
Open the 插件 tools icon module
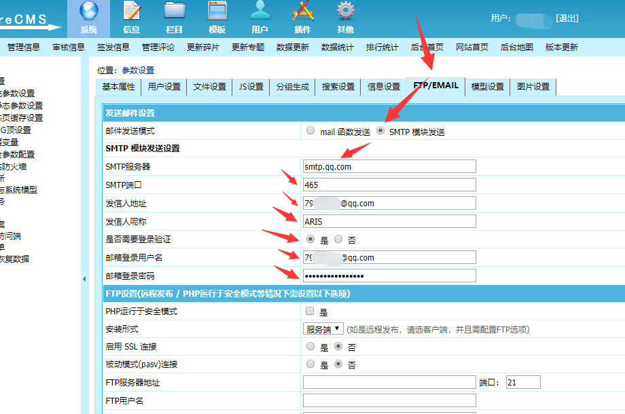point(302,18)
